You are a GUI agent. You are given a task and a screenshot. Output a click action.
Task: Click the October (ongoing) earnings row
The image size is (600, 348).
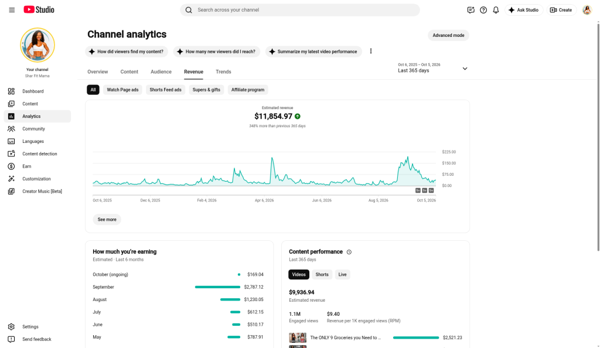pyautogui.click(x=178, y=275)
